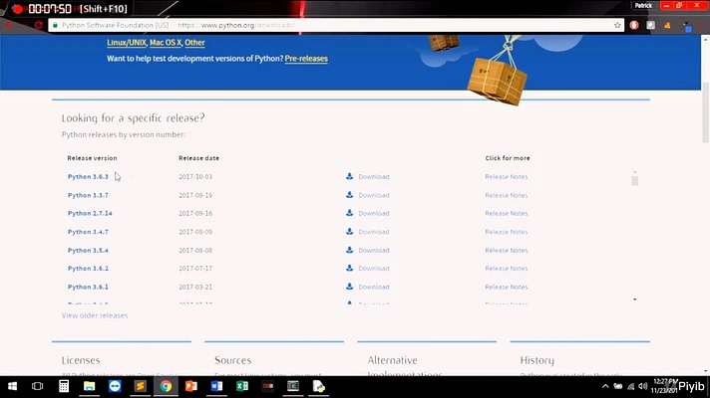Click release date 2017-03-21
Viewport: 710px width, 398px height.
pyautogui.click(x=195, y=287)
